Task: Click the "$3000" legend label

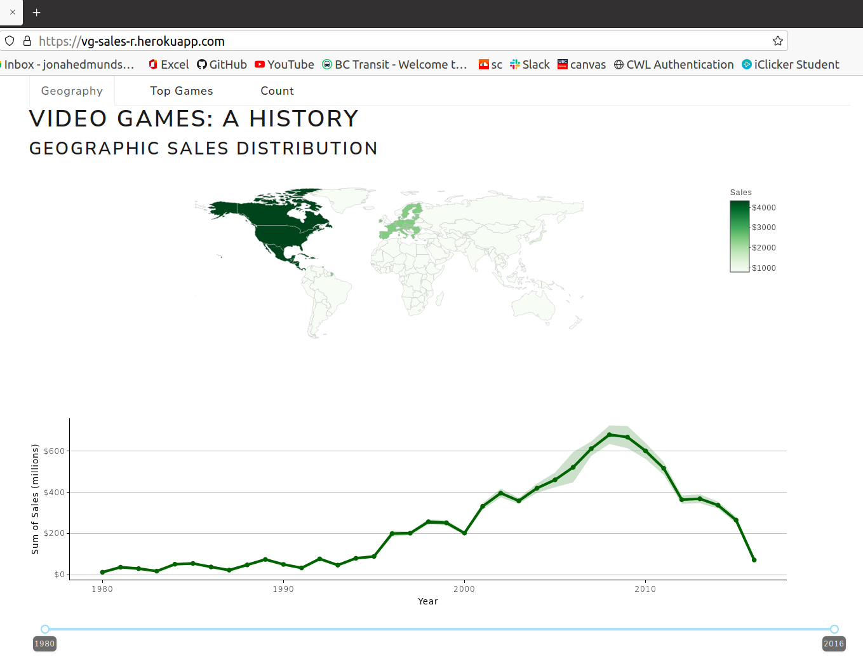Action: point(764,228)
